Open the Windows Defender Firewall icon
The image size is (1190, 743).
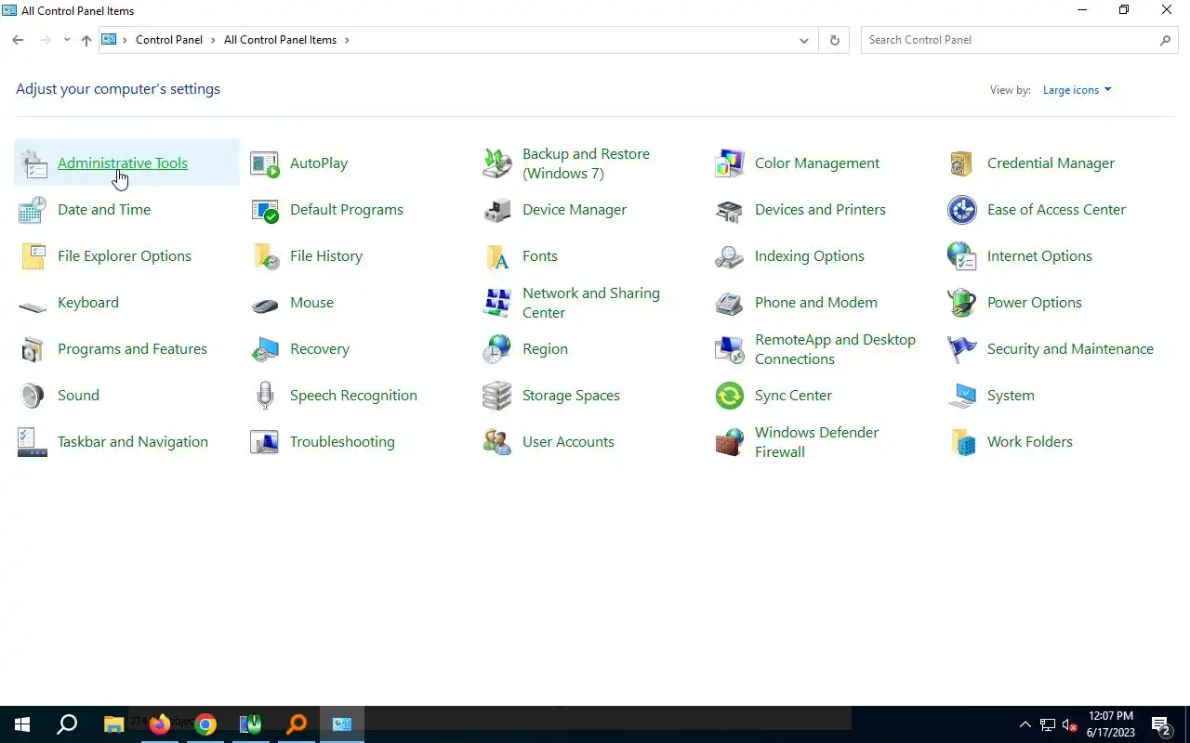(x=730, y=442)
